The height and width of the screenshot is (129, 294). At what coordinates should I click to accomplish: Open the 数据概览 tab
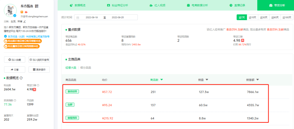[78, 5]
